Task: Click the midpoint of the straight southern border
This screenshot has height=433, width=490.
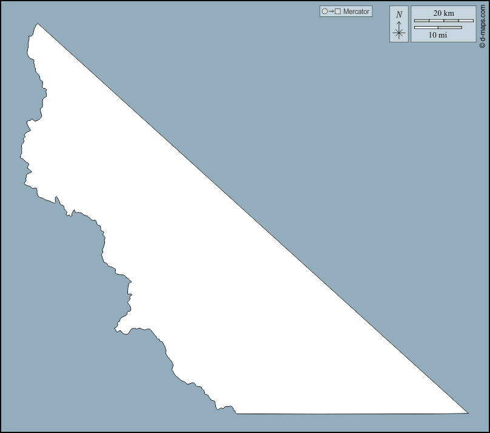Action: pos(352,414)
